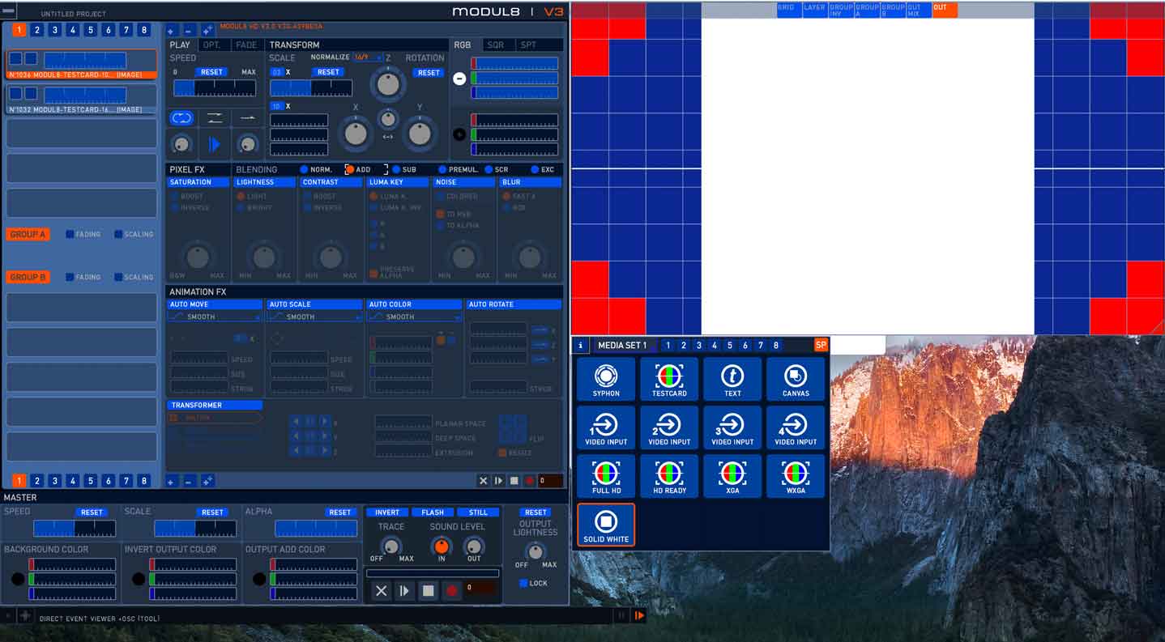Open media set tab 3

point(698,346)
